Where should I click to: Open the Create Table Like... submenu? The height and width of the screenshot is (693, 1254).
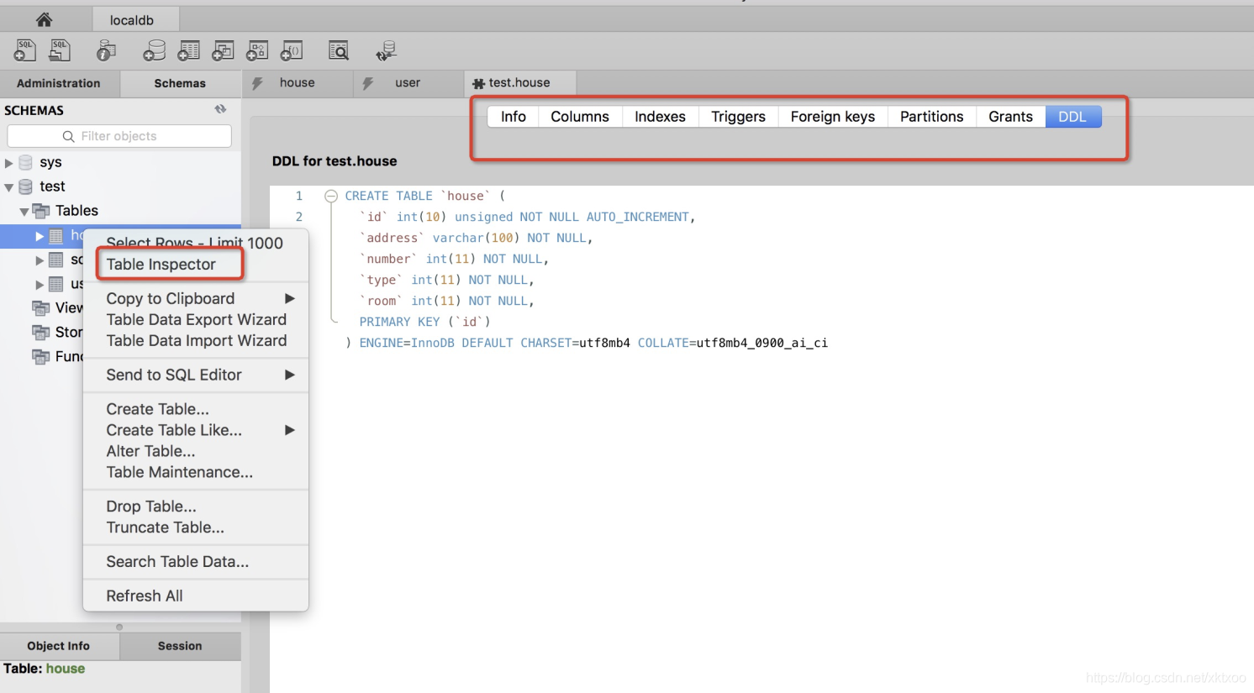[195, 430]
